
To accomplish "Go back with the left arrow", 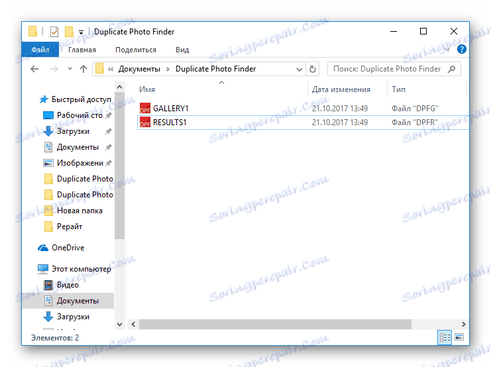I will [x=34, y=69].
